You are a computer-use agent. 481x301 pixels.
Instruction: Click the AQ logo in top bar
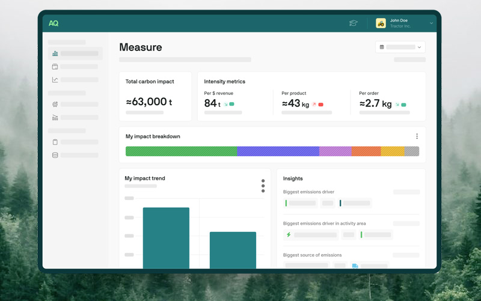tap(54, 23)
